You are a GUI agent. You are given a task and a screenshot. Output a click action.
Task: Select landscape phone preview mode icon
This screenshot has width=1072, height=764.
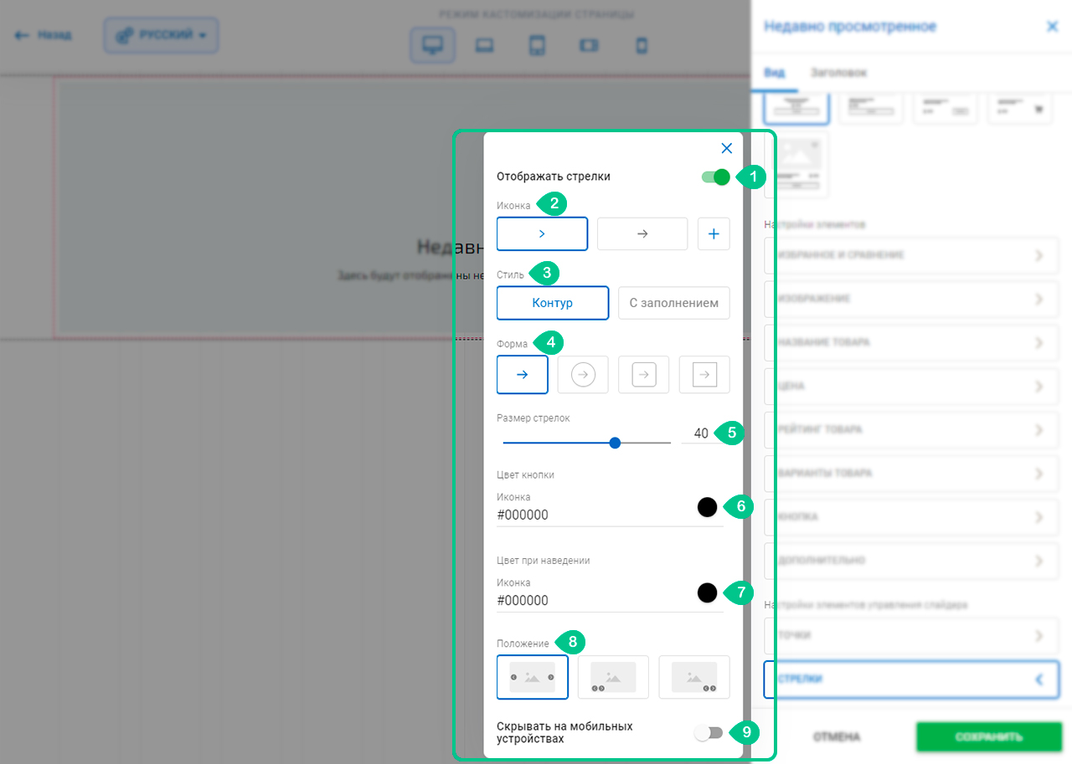[589, 46]
